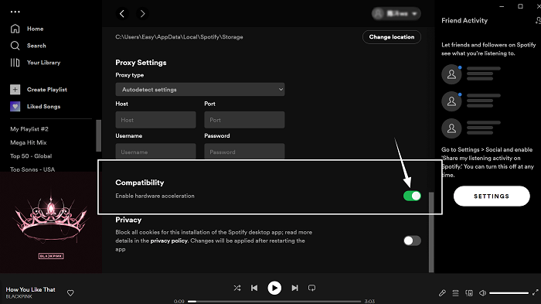Image resolution: width=541 pixels, height=304 pixels.
Task: Minimize the Spotify window
Action: pos(502,6)
